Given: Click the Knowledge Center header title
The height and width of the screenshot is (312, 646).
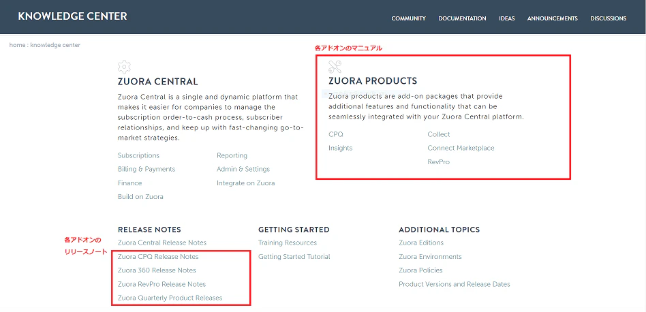Looking at the screenshot, I should 72,16.
